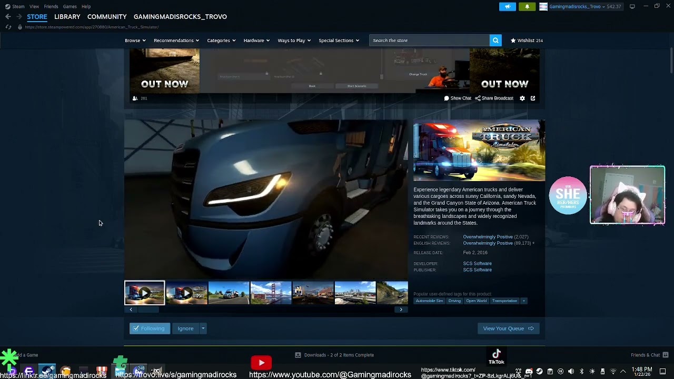Click View Your Queue button
The width and height of the screenshot is (674, 379).
pos(508,328)
